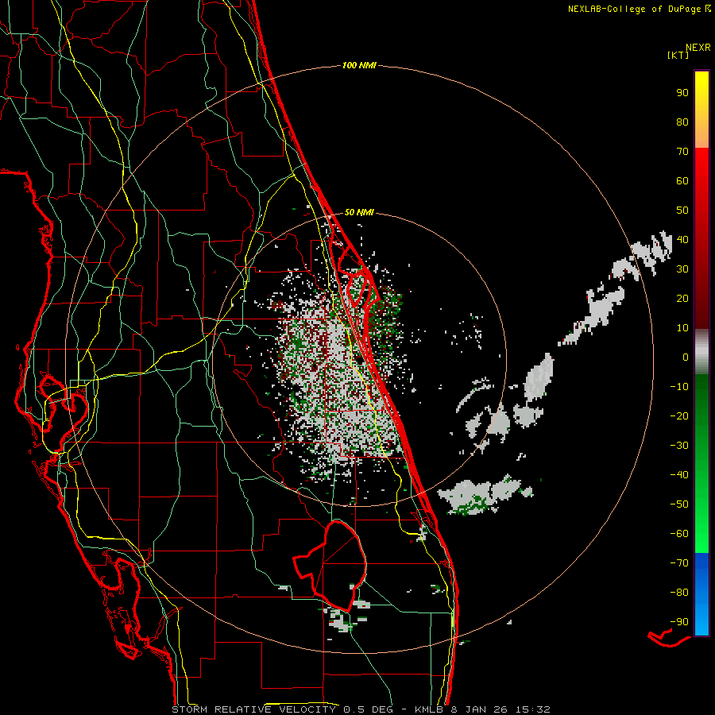The width and height of the screenshot is (715, 715).
Task: Click the Storm Relative Velocity caption at bottom
Action: [x=361, y=709]
